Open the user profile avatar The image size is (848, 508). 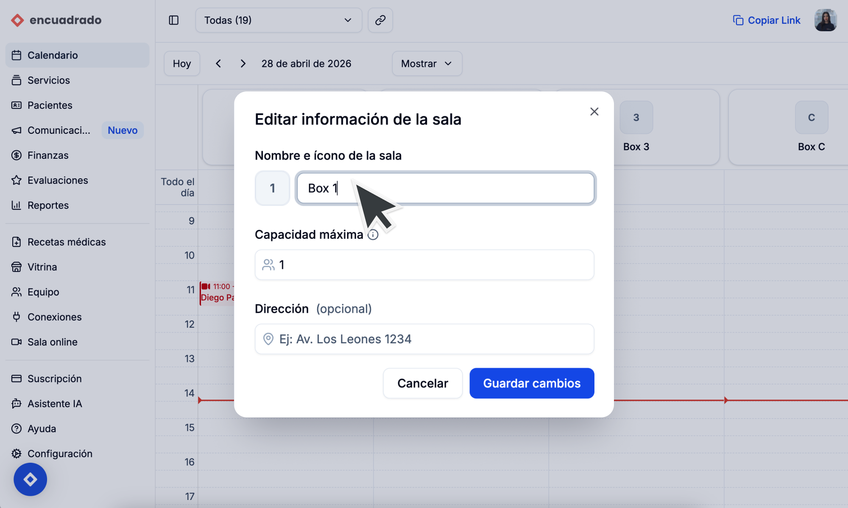click(825, 20)
